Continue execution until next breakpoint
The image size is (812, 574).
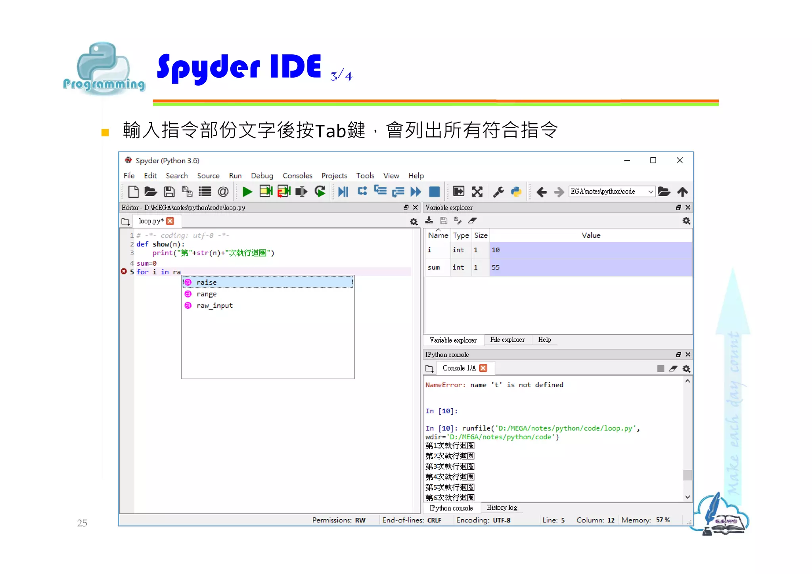point(416,192)
